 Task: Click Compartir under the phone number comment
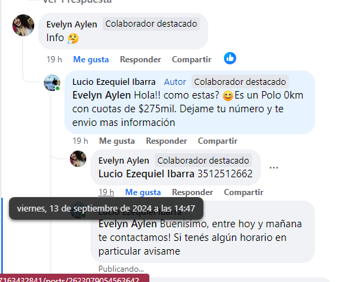click(x=244, y=192)
